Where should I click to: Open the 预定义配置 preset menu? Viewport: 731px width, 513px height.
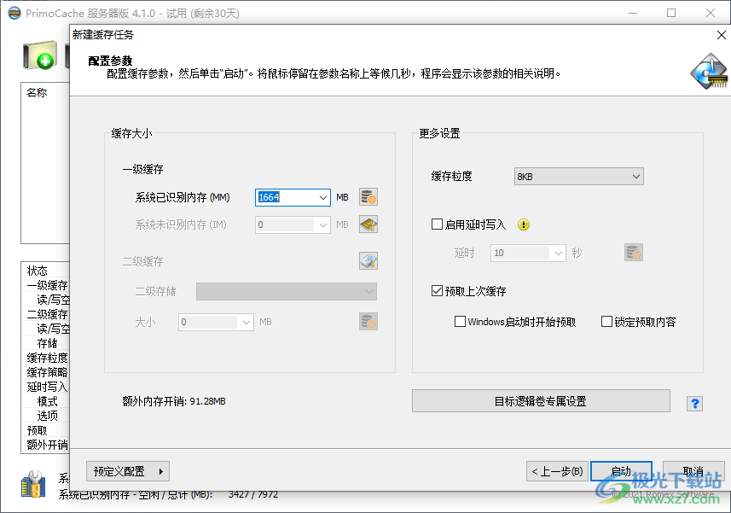click(128, 471)
